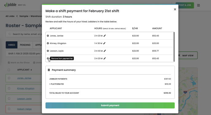
Task: Edit hours in the fourth applicant row
Action: pos(105,58)
